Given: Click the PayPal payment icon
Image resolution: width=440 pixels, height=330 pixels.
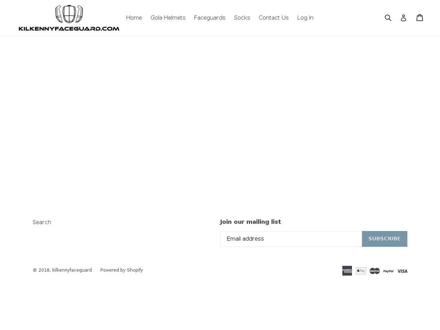Looking at the screenshot, I should 388,271.
